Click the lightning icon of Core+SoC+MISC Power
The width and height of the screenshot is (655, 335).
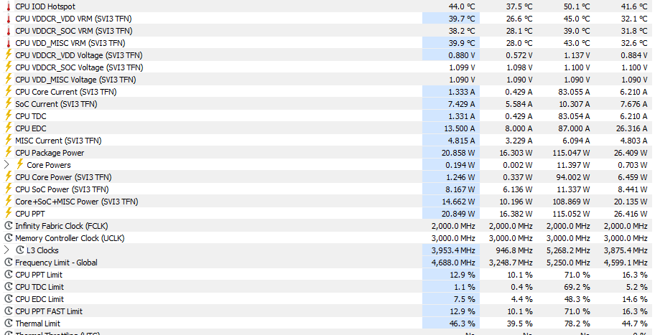[x=8, y=202]
